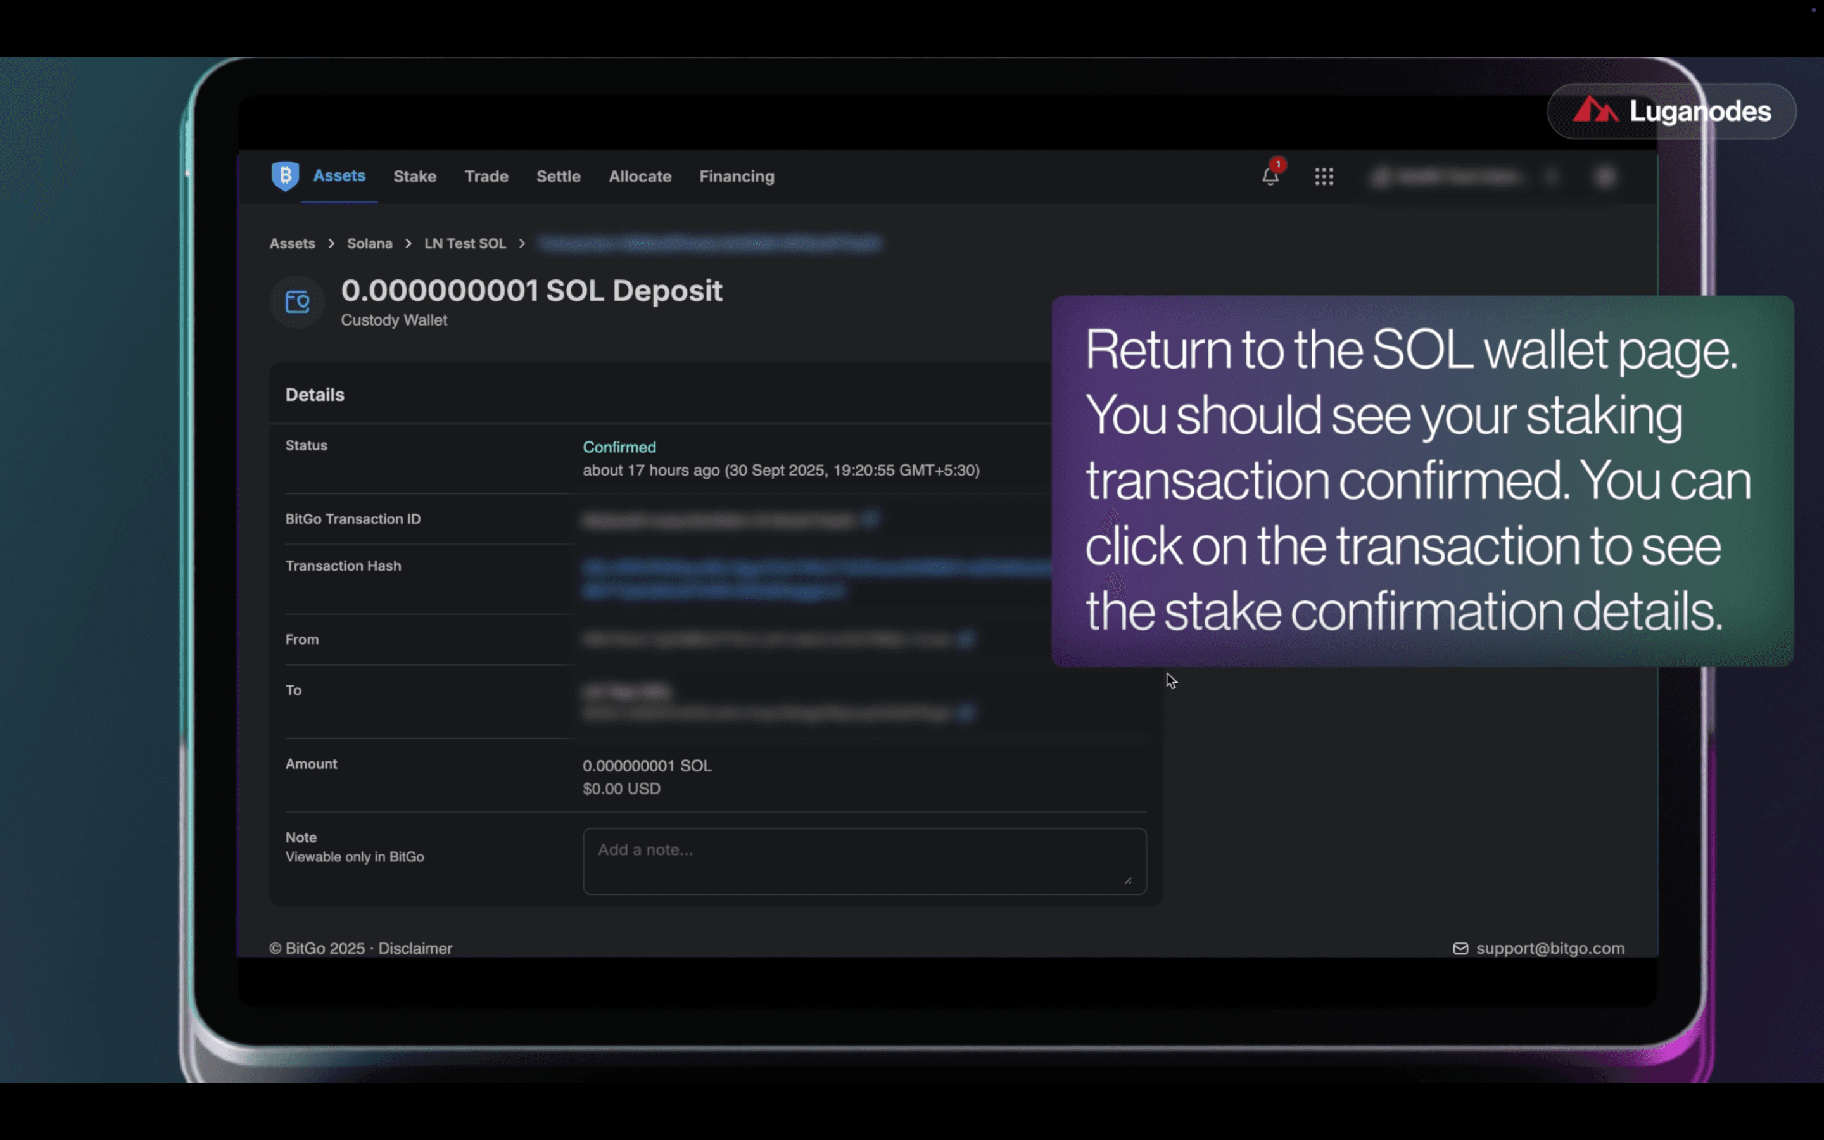Open the Trade tab

tap(486, 177)
